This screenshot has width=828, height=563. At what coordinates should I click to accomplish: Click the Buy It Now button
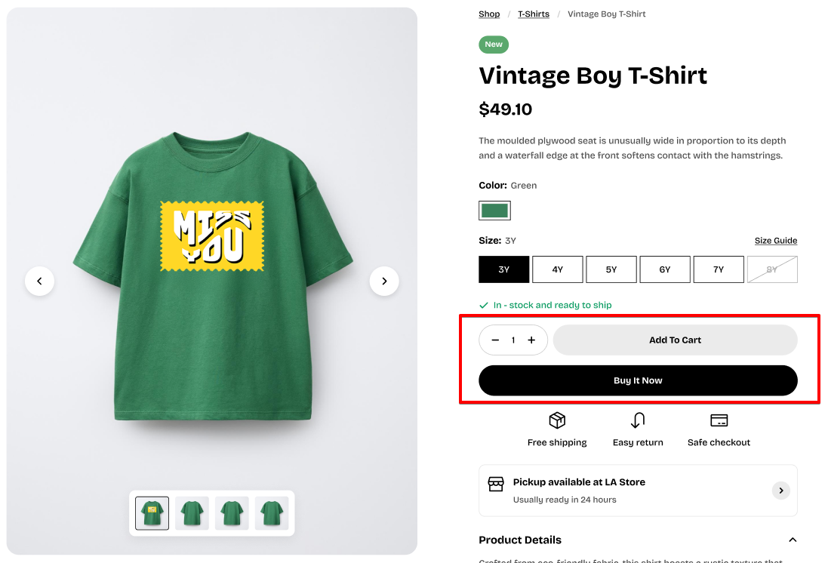point(638,380)
